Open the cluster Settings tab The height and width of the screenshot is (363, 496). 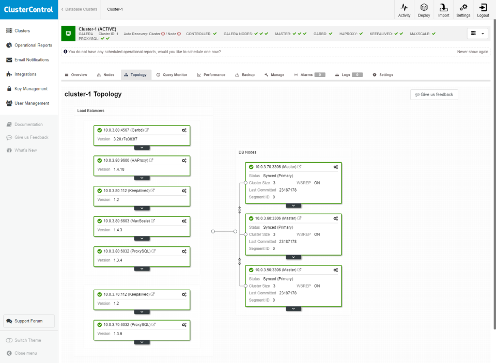383,75
